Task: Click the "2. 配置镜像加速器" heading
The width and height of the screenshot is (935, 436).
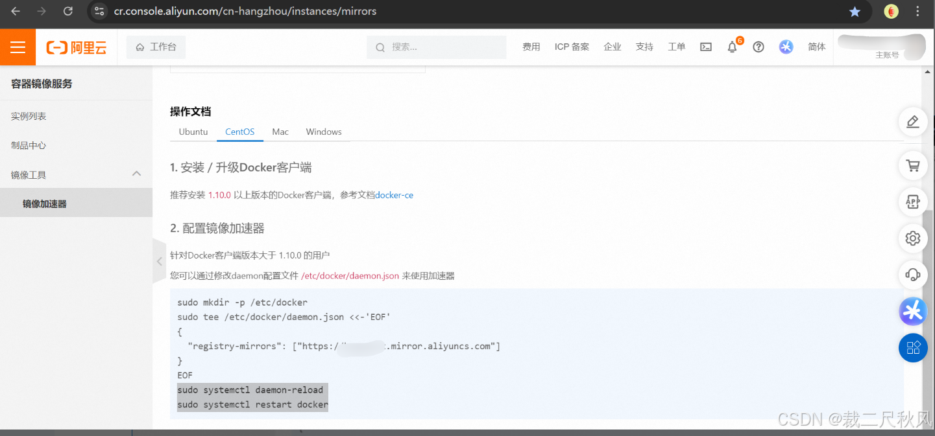Action: (217, 228)
